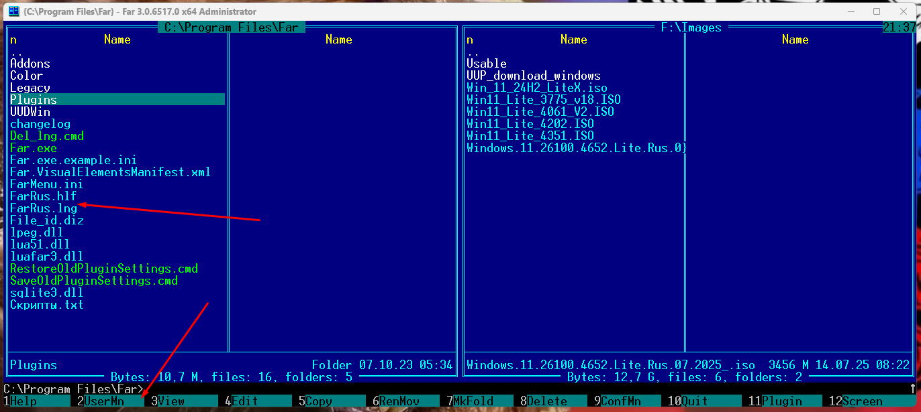Select luafar3.dll file
The image size is (921, 412).
point(47,257)
